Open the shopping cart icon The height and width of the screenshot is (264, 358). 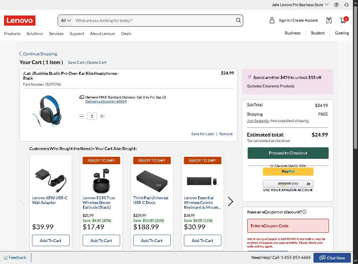pos(343,20)
